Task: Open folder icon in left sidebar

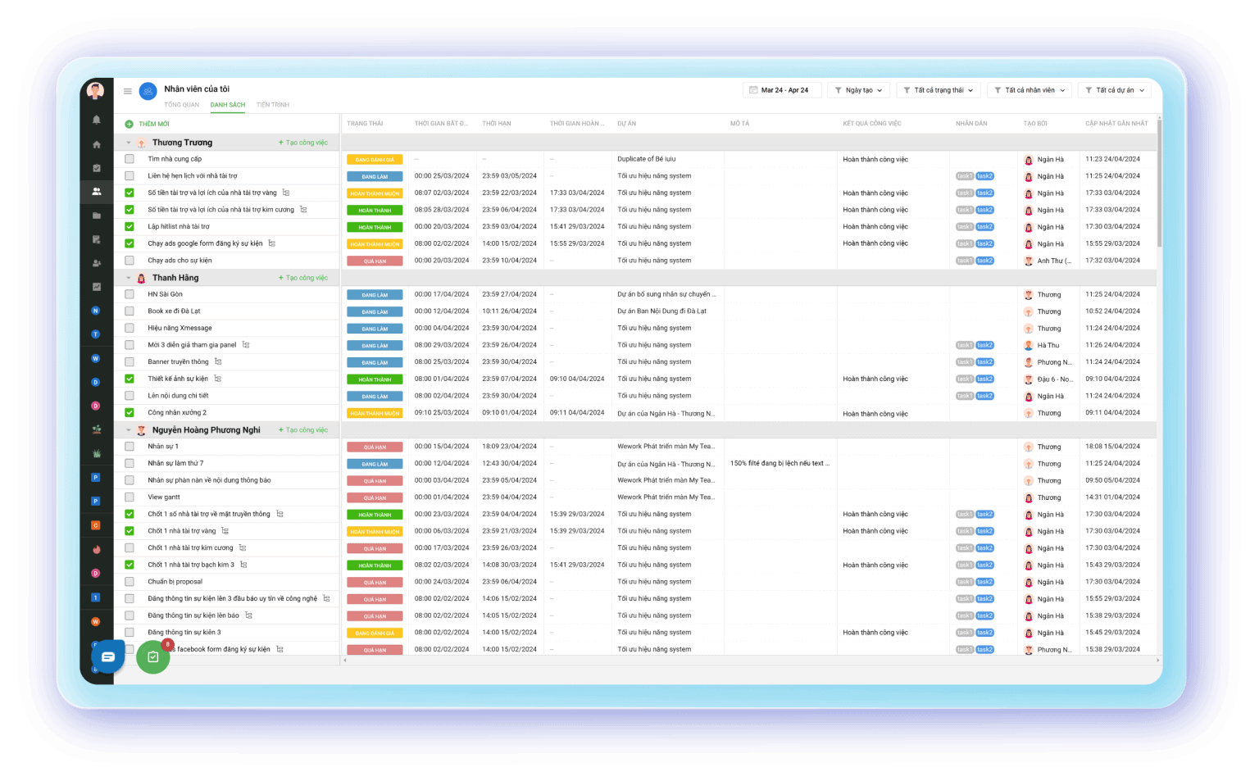Action: [x=97, y=216]
